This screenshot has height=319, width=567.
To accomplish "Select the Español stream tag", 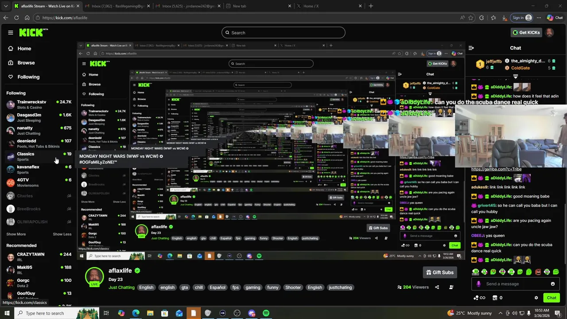I will coord(217,288).
